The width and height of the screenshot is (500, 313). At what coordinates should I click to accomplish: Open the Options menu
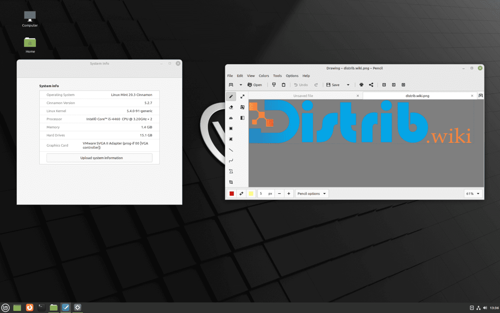coord(292,76)
